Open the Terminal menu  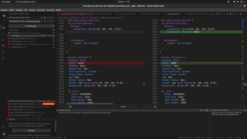click(x=50, y=10)
